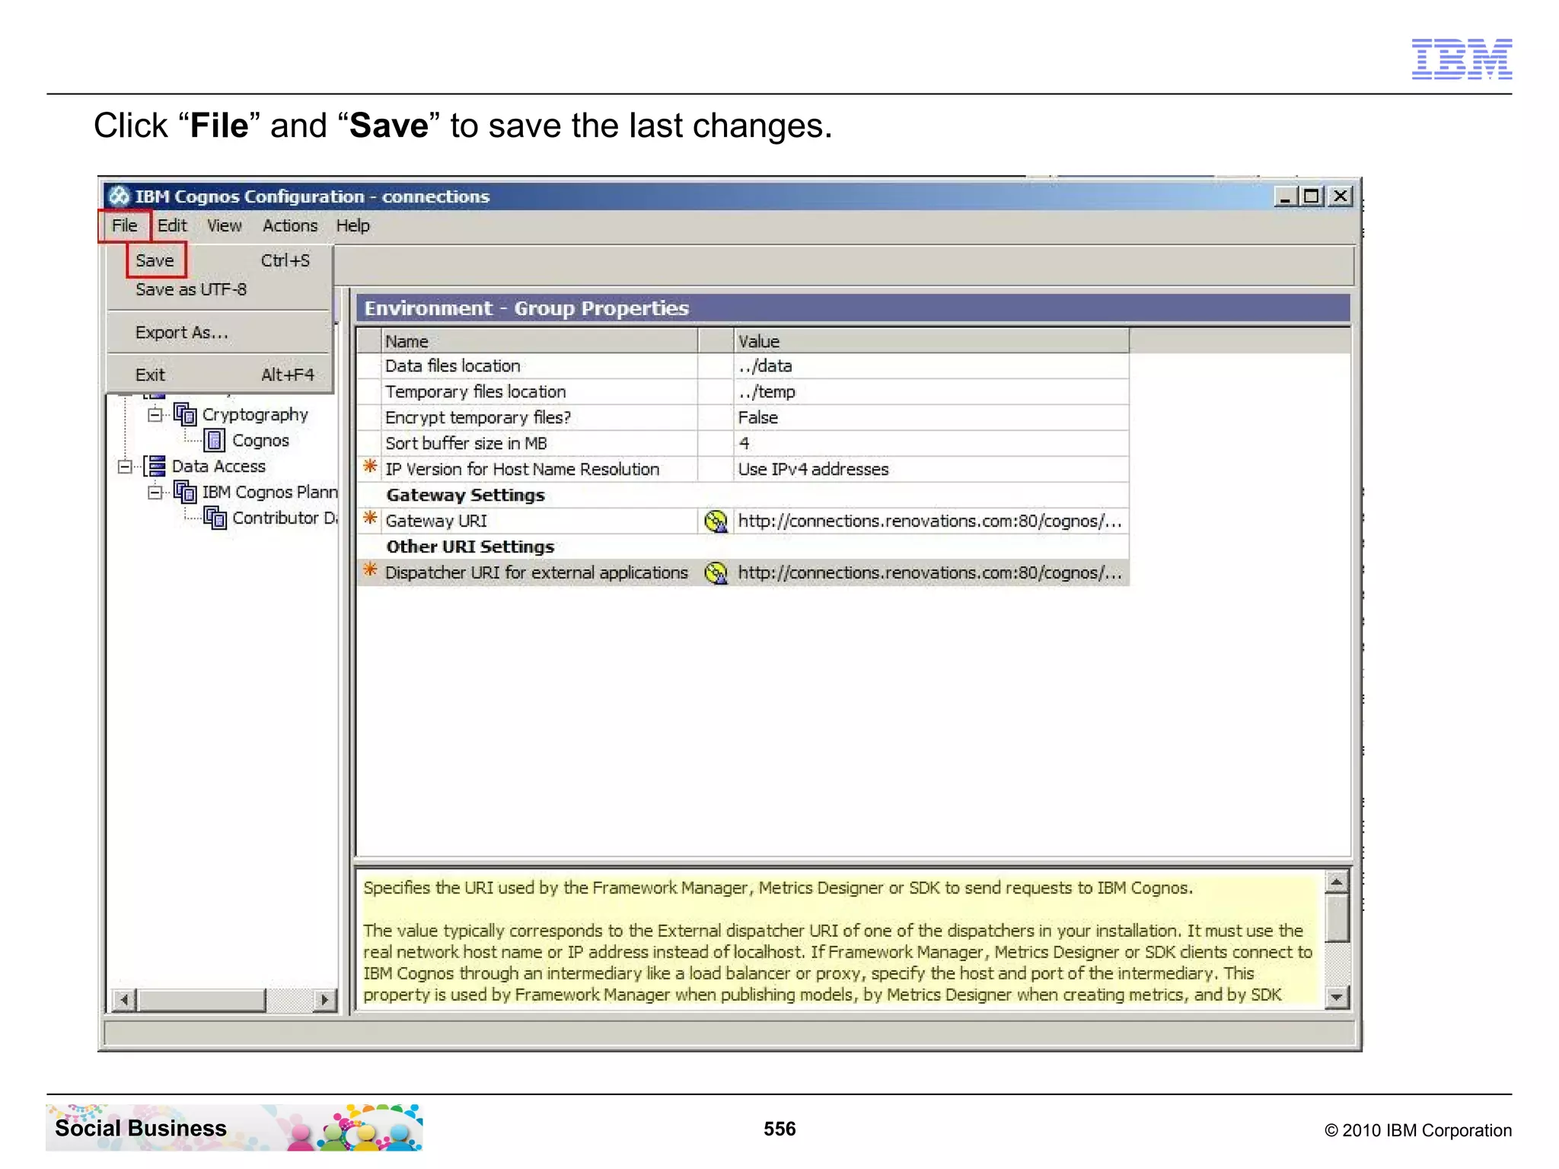Click the Data Access tree icon
The image size is (1559, 1169).
pos(155,467)
